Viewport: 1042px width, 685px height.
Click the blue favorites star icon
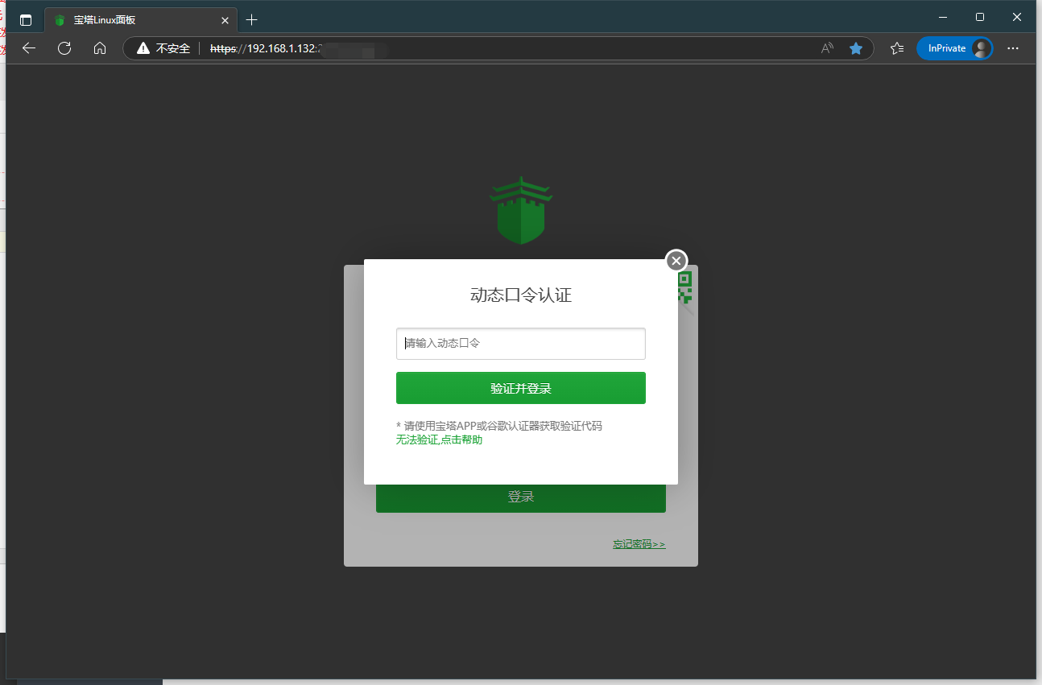(x=856, y=48)
